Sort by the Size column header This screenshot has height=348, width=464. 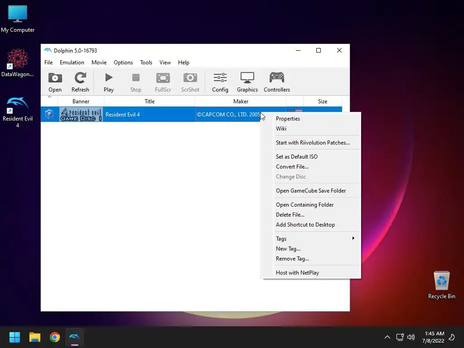pos(323,101)
